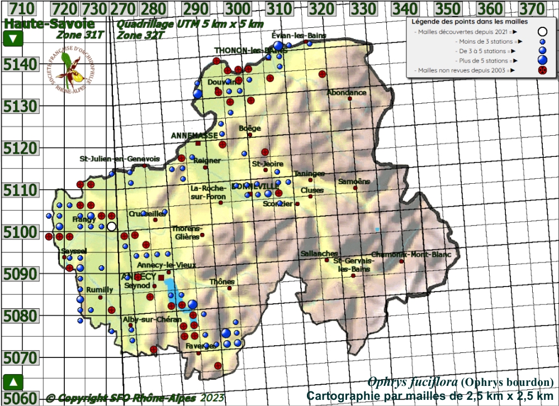This screenshot has width=559, height=406.
Task: Click the 'Ophrys fuciflora' species title
Action: (413, 383)
